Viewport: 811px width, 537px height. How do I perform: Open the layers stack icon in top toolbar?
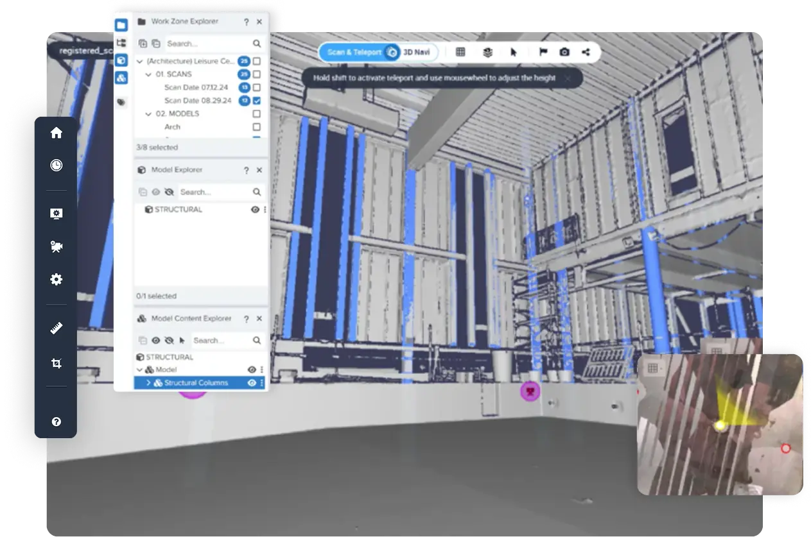tap(488, 52)
